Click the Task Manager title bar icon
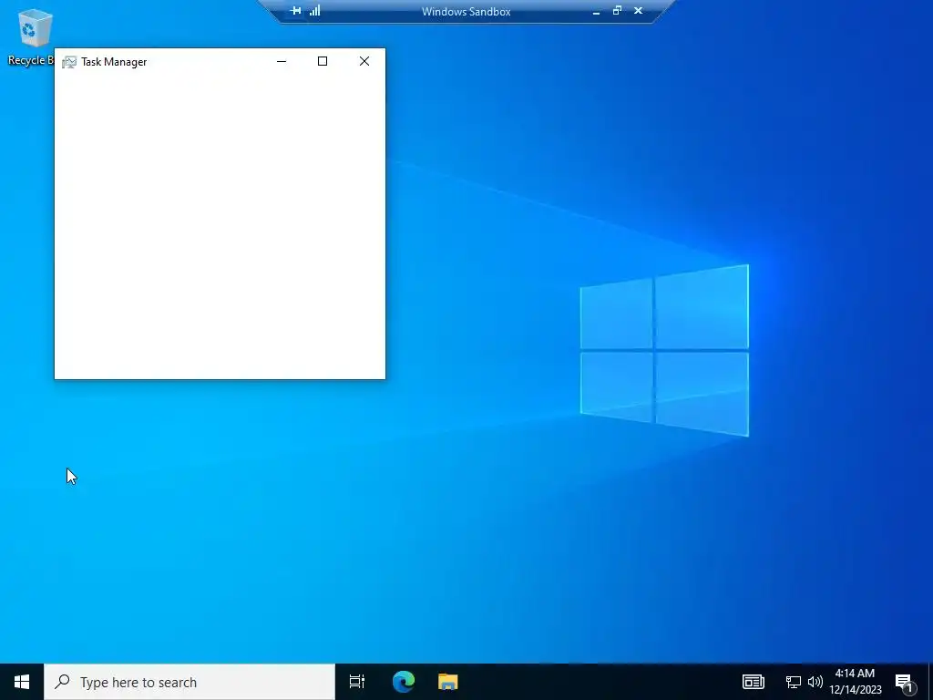The height and width of the screenshot is (700, 933). pyautogui.click(x=69, y=62)
